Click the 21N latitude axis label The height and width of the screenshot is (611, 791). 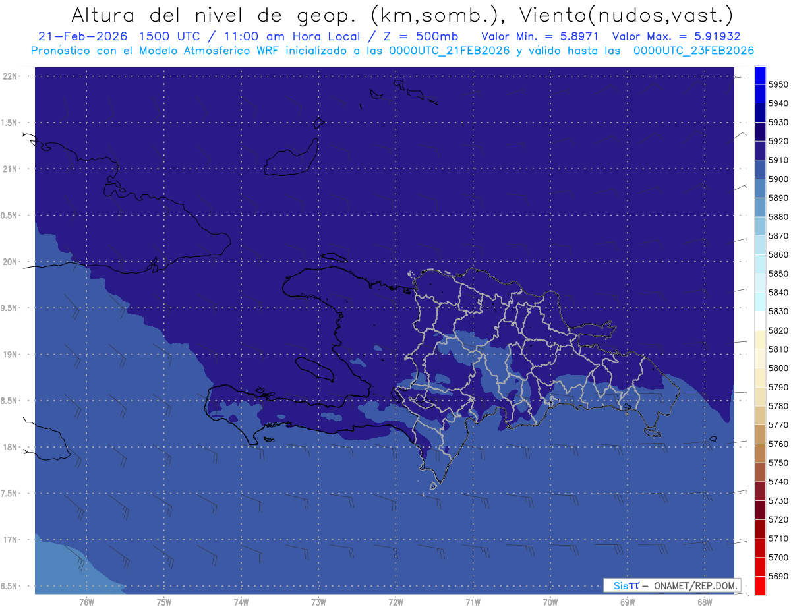9,169
